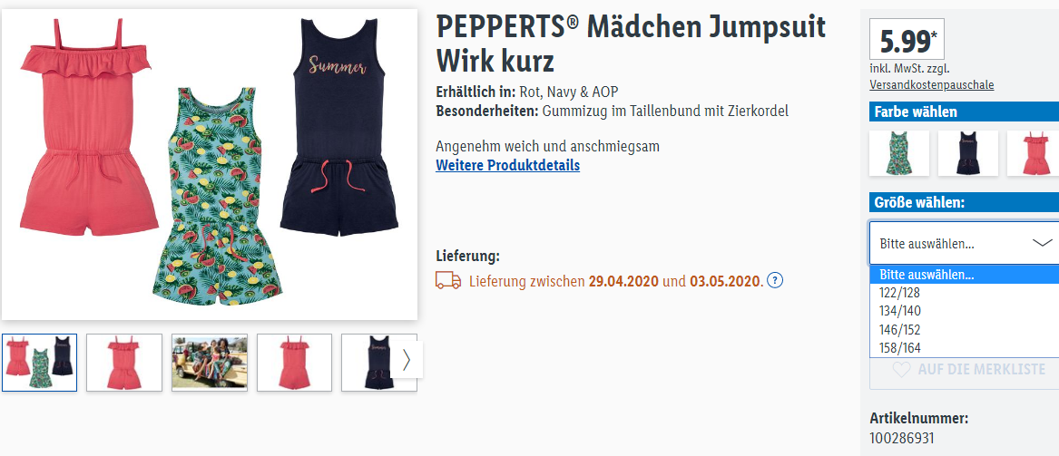Image resolution: width=1059 pixels, height=456 pixels.
Task: Choose the navy jumpsuit color swatch
Action: point(968,153)
